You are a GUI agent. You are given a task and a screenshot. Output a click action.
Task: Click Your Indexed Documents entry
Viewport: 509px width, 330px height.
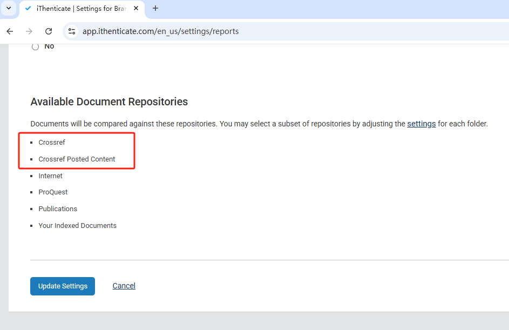(77, 225)
